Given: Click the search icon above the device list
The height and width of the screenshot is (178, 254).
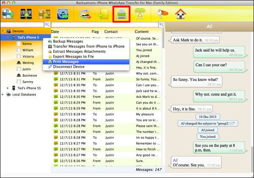Looking at the screenshot, I should (x=47, y=25).
